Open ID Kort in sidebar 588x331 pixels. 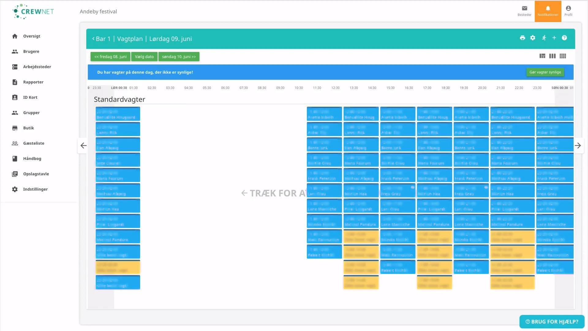[x=30, y=97]
